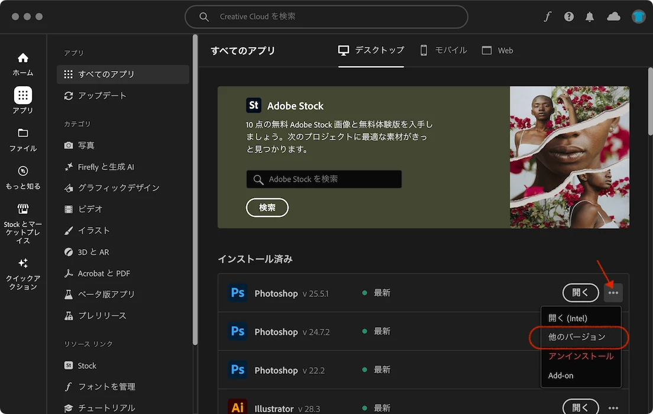This screenshot has width=653, height=414.
Task: Open more options for Photoshop v 25.5.1
Action: pos(613,293)
